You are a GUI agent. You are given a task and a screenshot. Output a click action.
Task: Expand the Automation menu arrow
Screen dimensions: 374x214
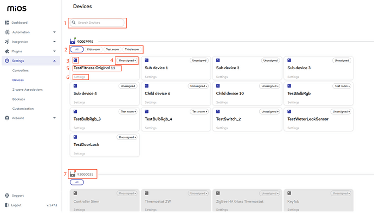click(x=54, y=32)
